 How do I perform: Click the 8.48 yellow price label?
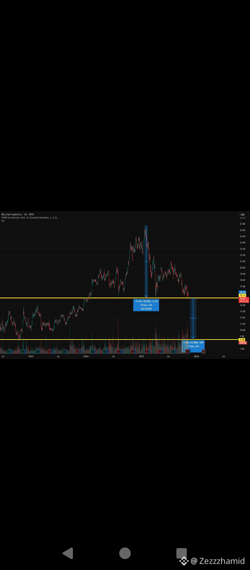tap(242, 340)
